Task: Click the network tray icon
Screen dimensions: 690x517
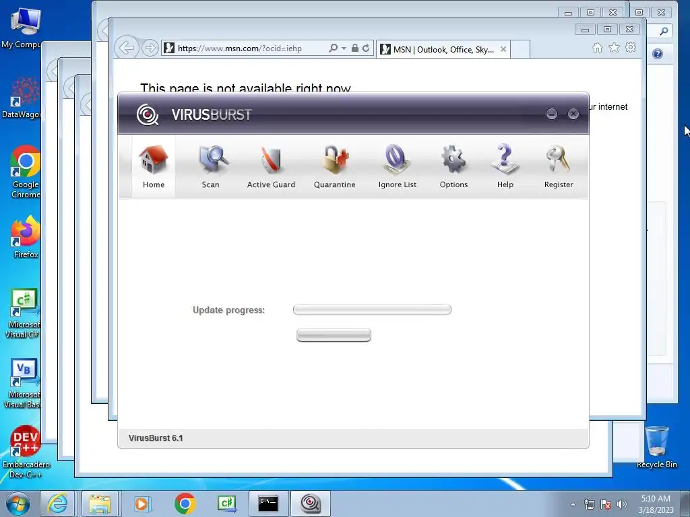Action: 589,504
